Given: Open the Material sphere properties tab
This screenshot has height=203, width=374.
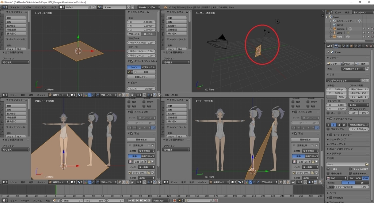Looking at the screenshot, I should point(367,46).
